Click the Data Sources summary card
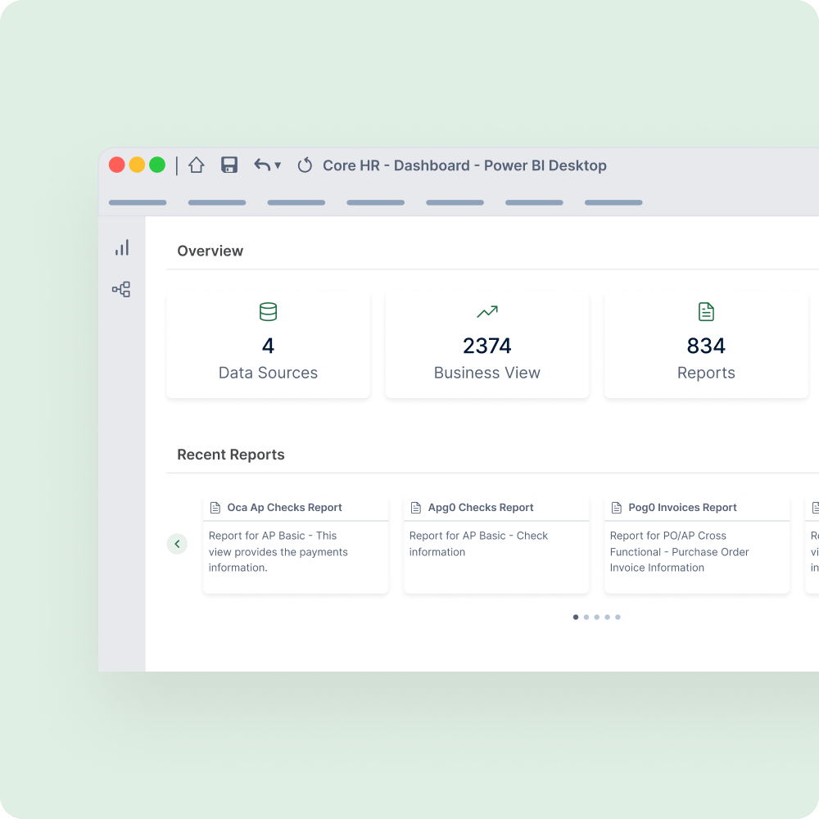 pos(268,344)
